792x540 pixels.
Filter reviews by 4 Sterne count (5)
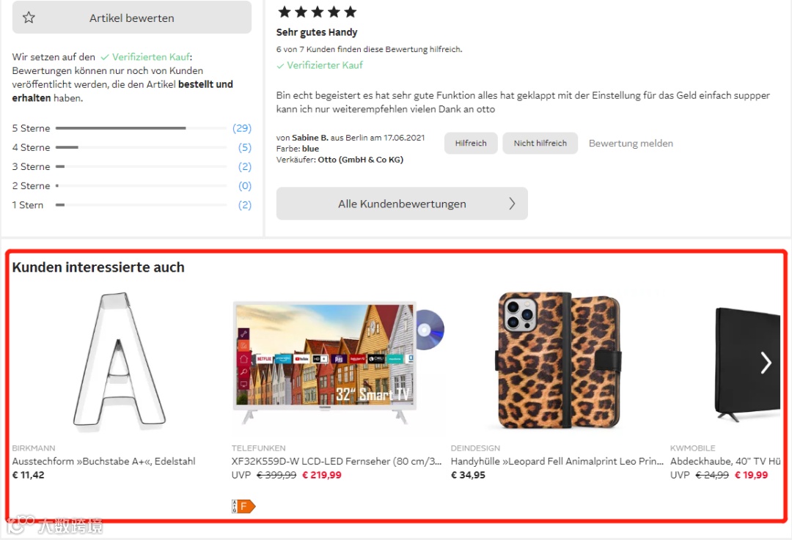coord(245,147)
